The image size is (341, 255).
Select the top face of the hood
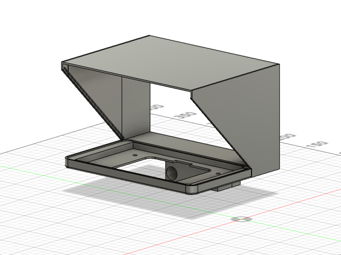click(170, 61)
